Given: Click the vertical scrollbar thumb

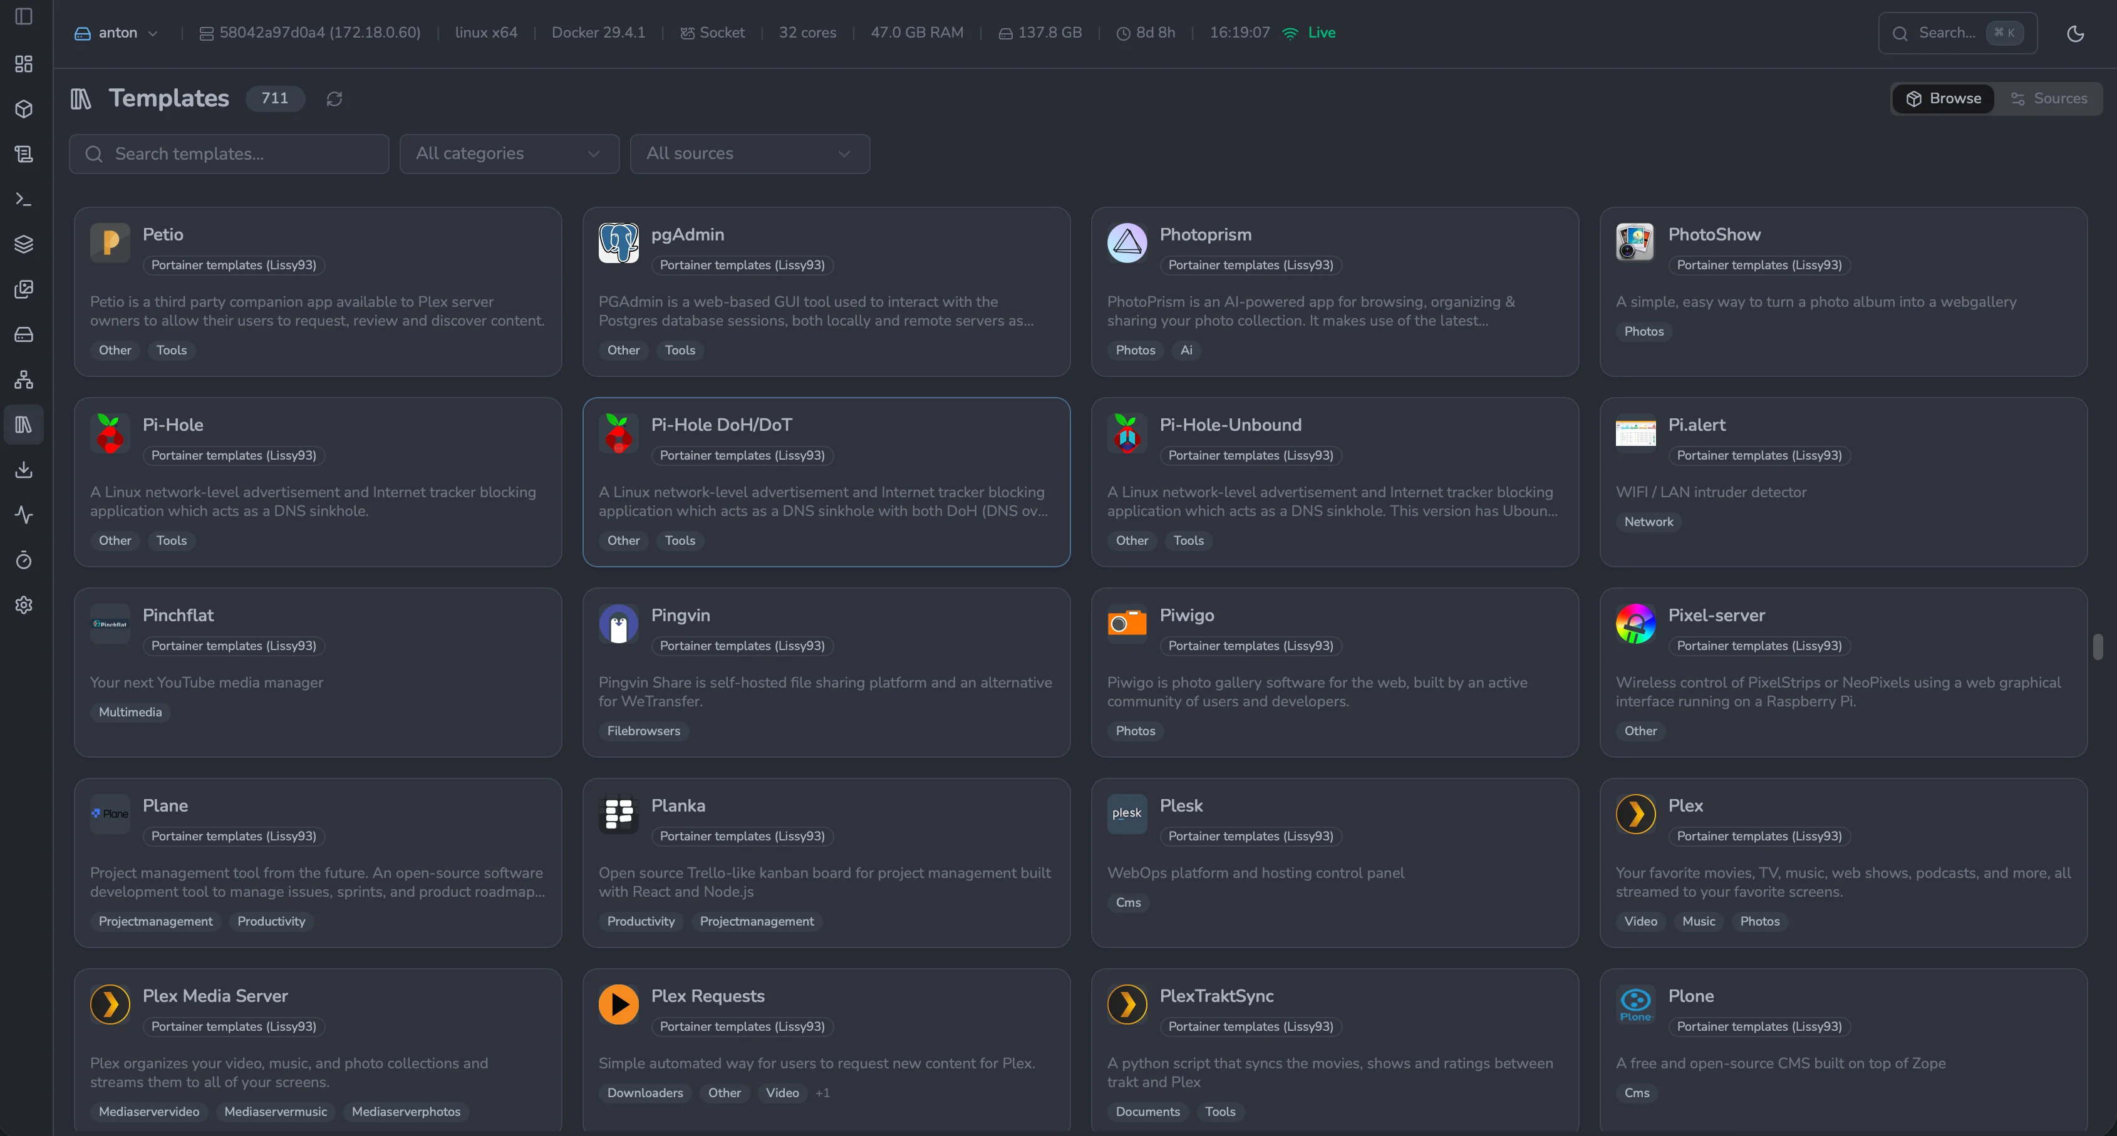Looking at the screenshot, I should coord(2098,646).
